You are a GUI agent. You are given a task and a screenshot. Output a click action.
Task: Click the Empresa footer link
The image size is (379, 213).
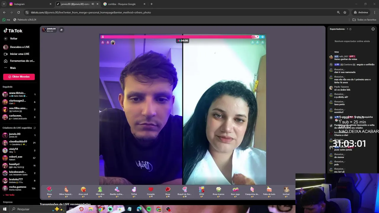8,202
